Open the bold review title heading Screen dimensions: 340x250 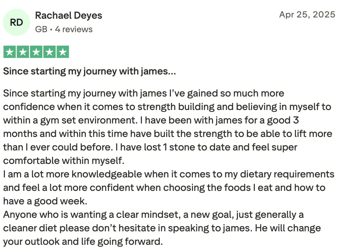point(89,71)
